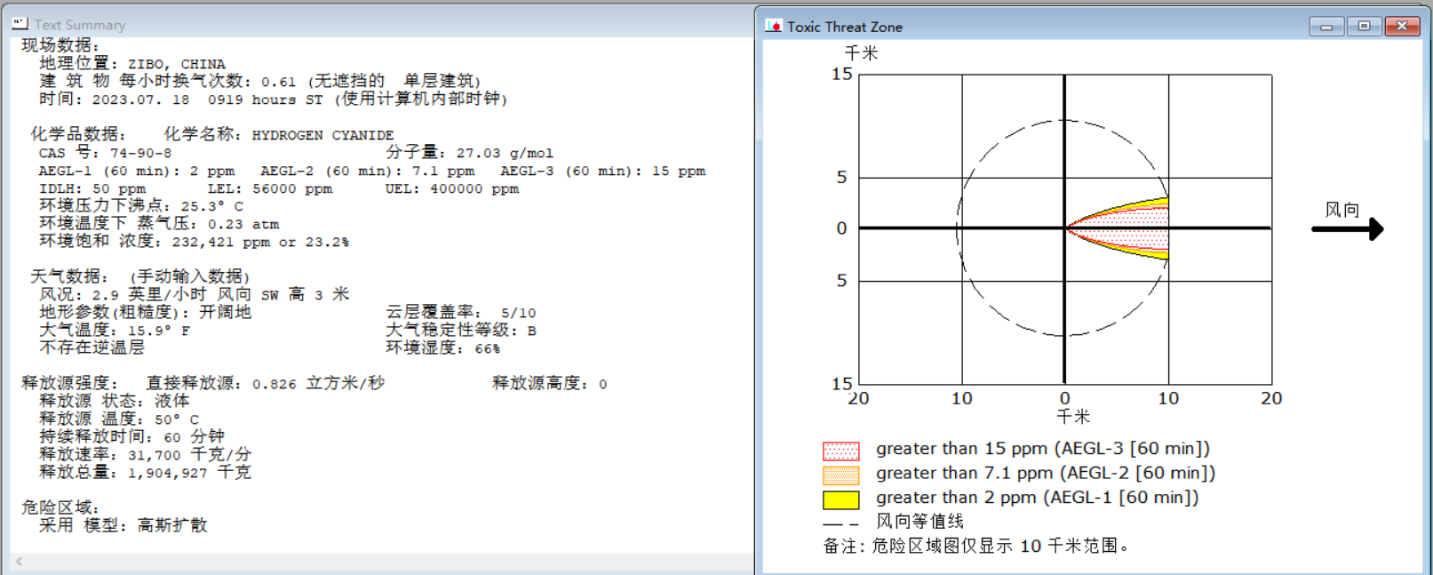
Task: Click the '持续释放时间: 60 分钟' line
Action: tap(132, 436)
